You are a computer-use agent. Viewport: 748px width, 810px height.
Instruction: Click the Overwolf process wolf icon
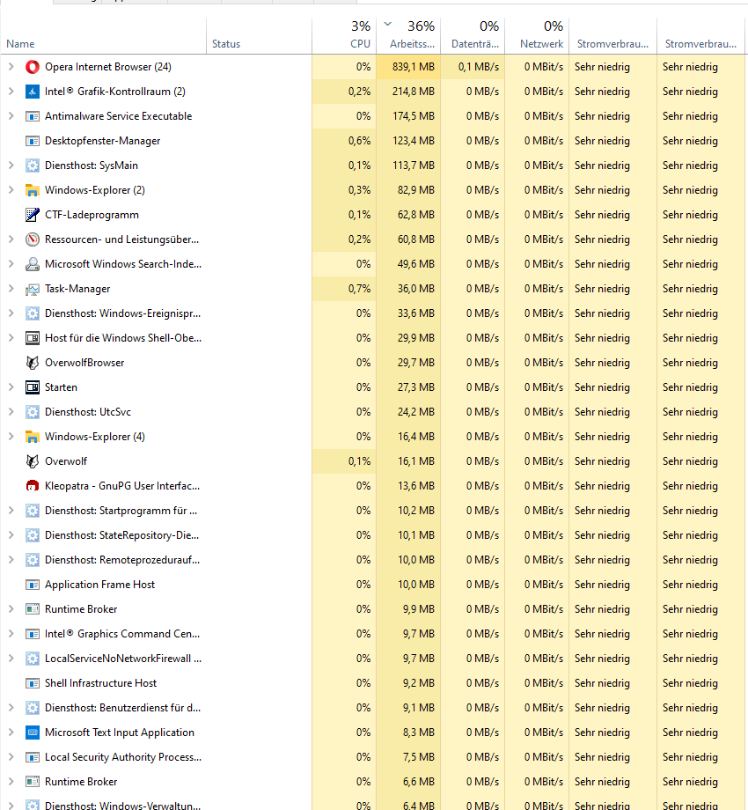pyautogui.click(x=33, y=461)
